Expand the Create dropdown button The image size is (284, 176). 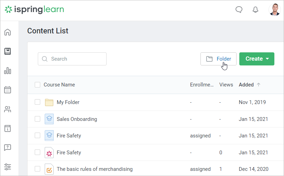(256, 59)
